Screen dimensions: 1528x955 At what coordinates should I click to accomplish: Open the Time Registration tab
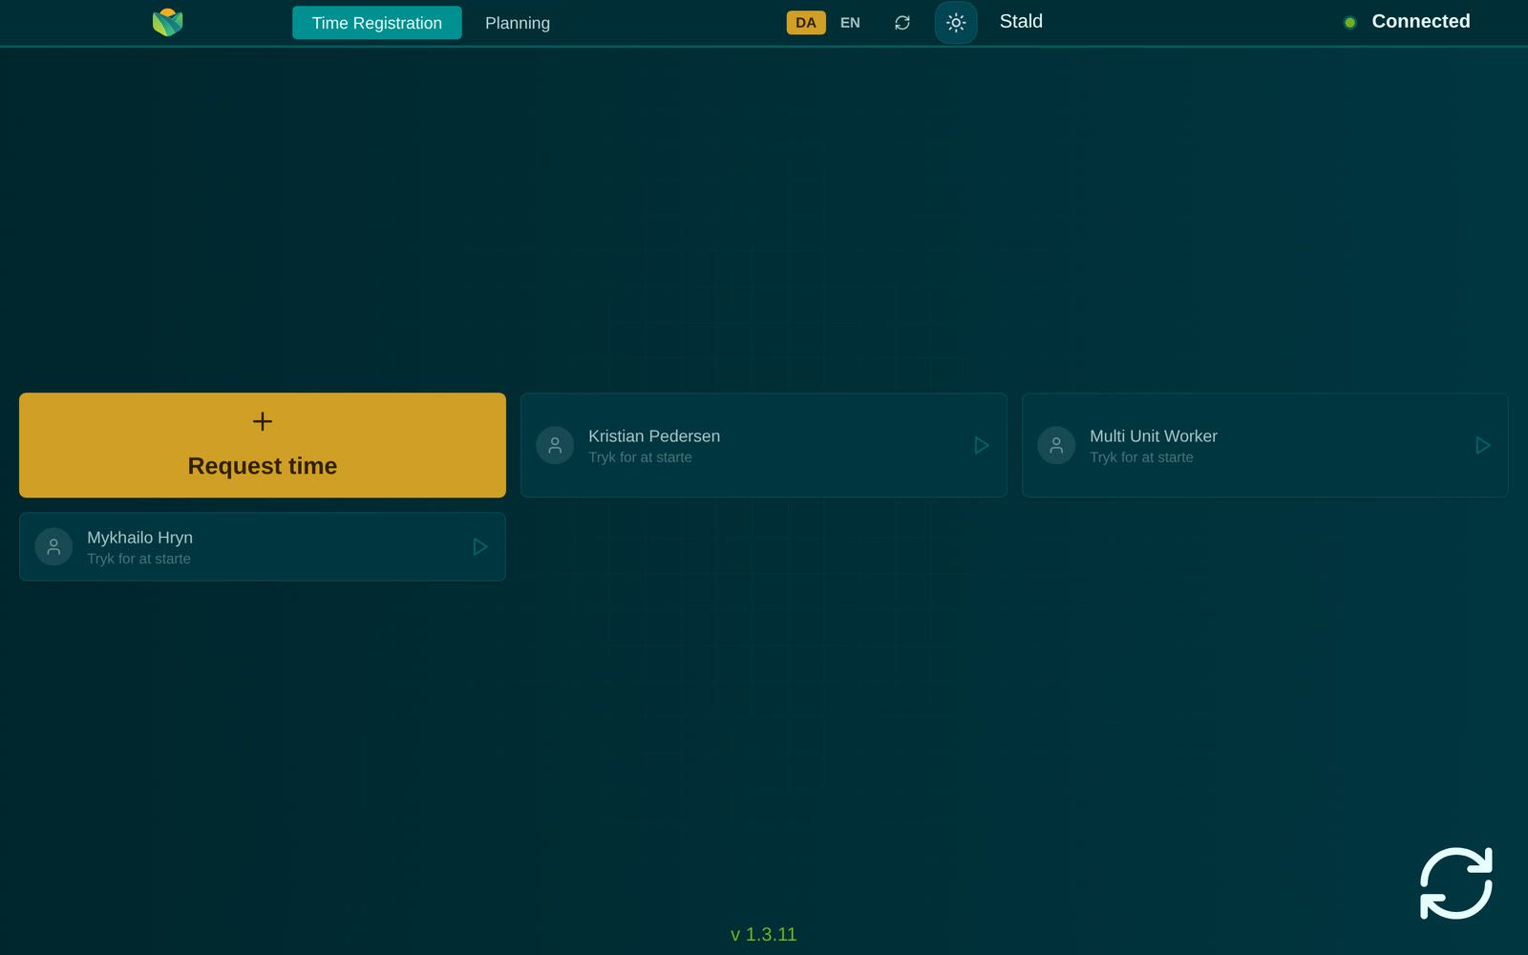tap(377, 23)
